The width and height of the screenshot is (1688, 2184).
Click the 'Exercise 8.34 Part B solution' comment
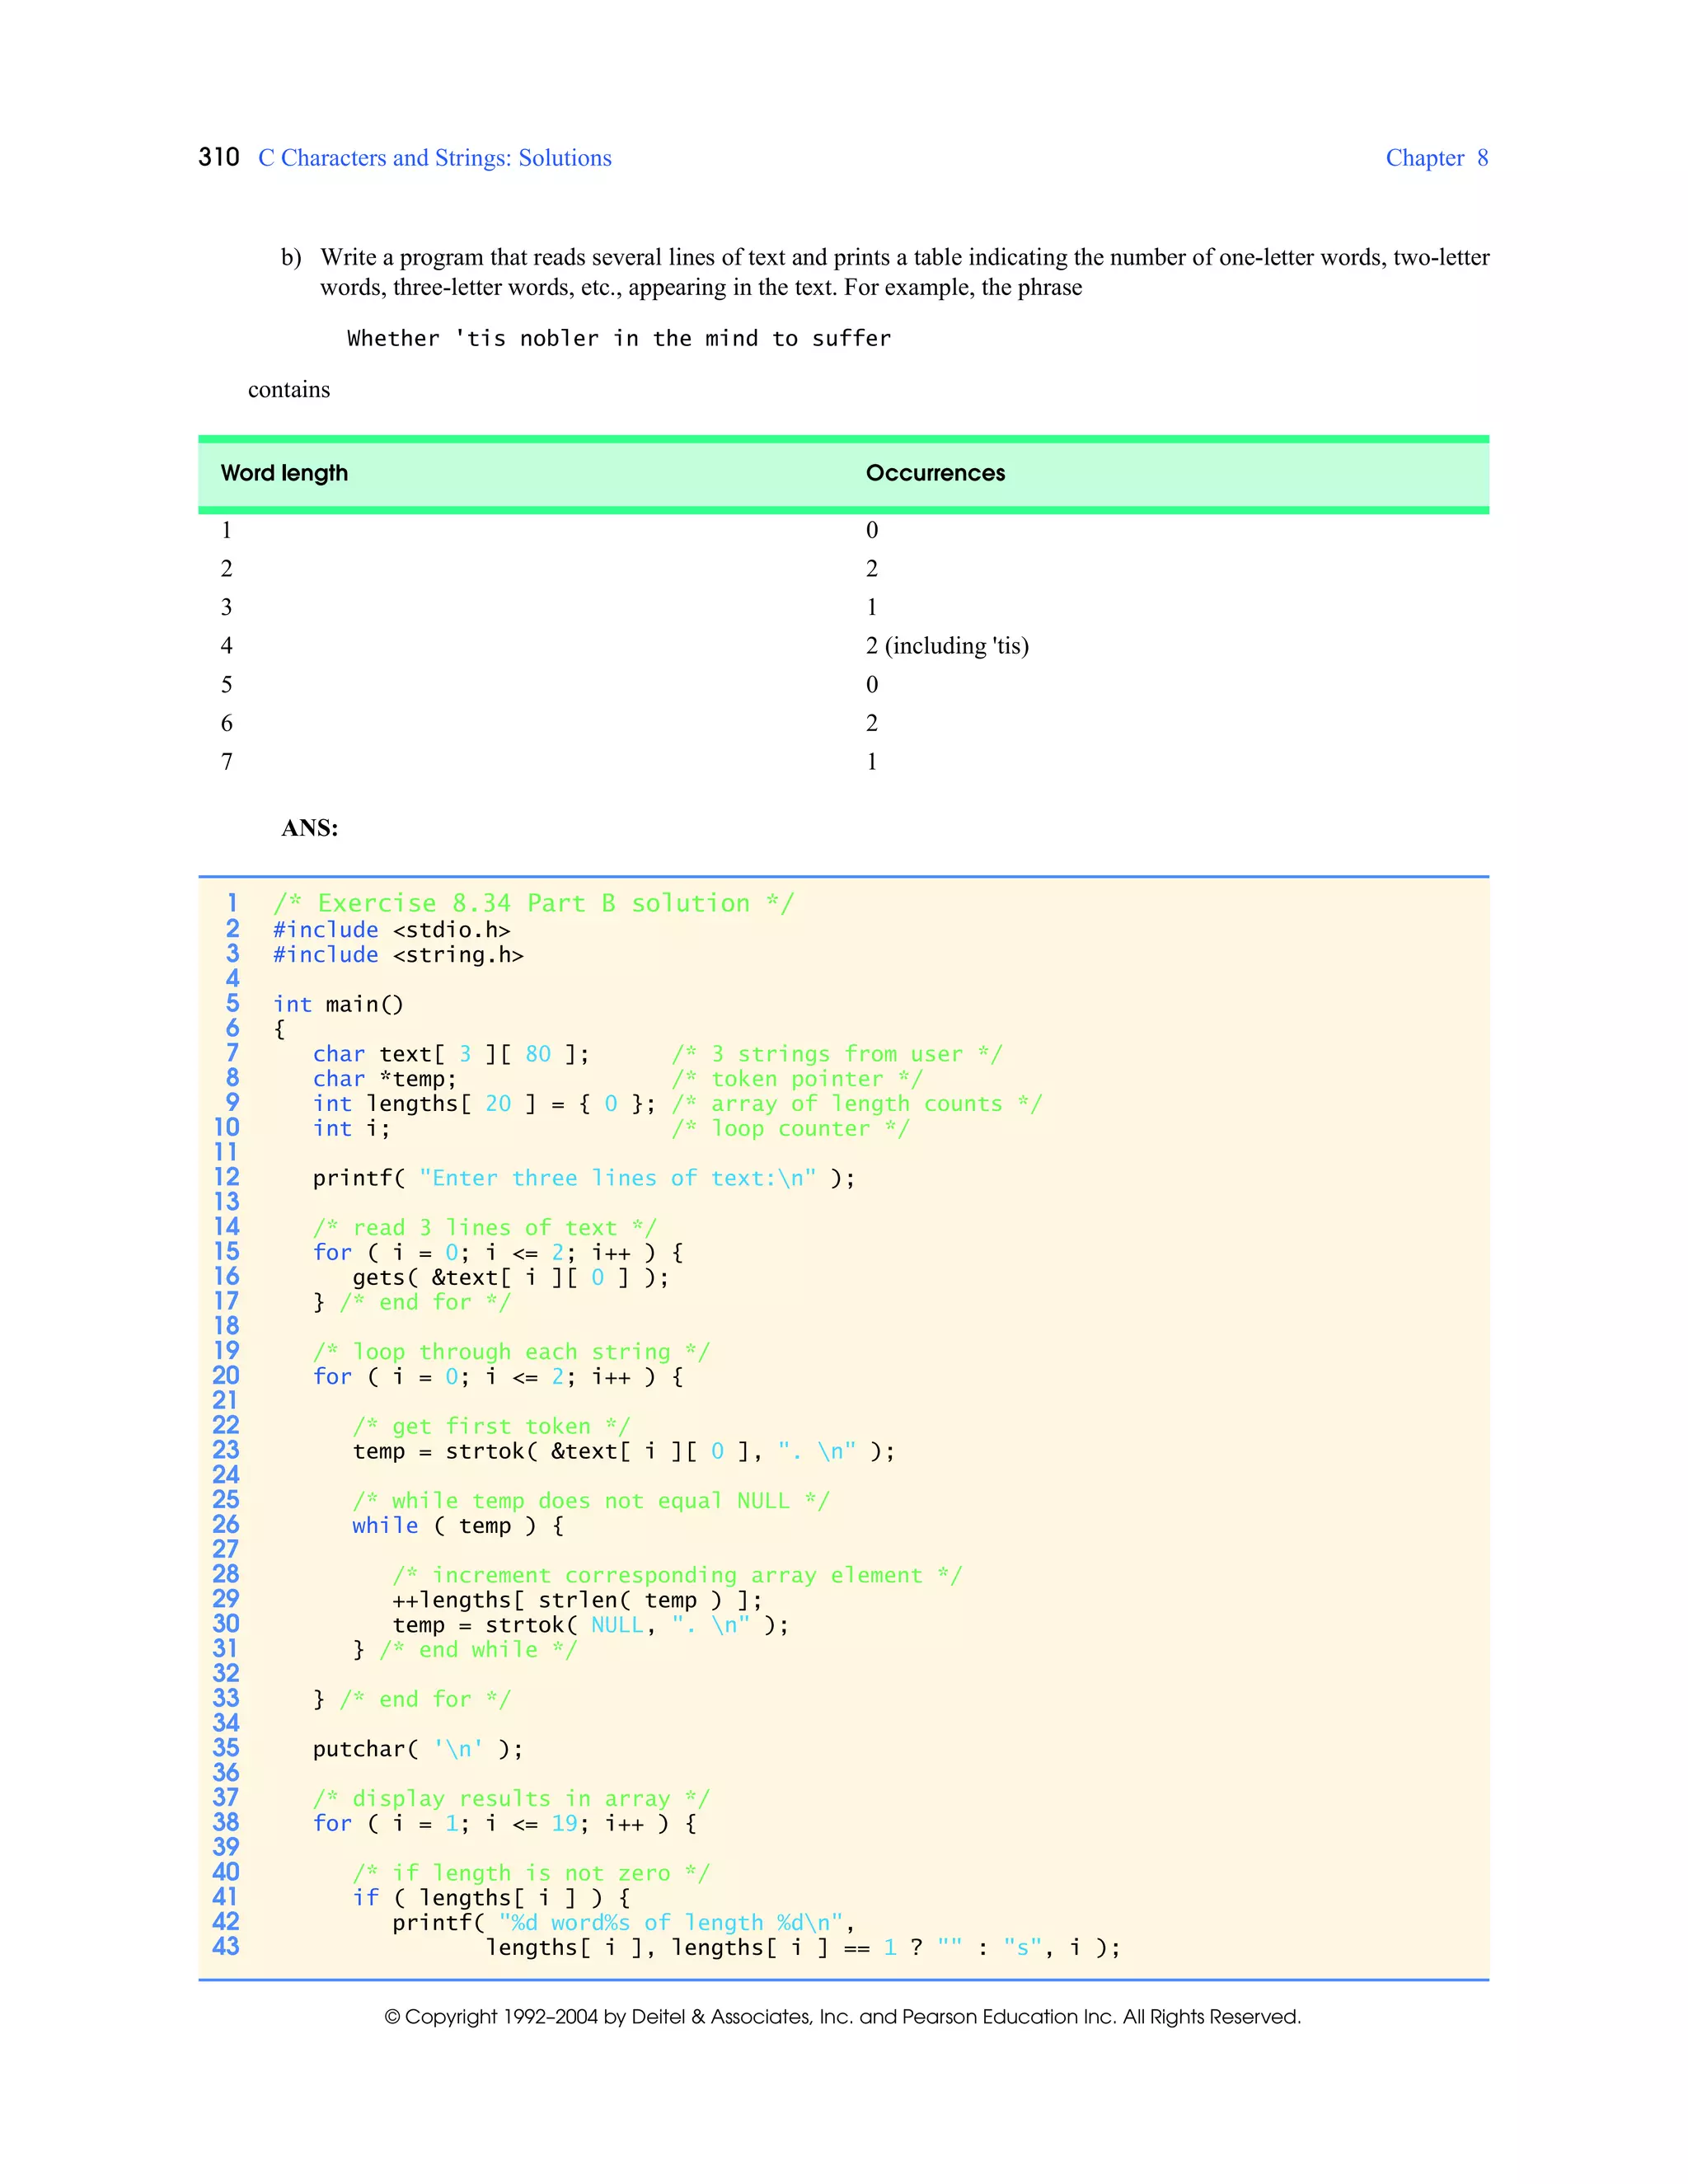pyautogui.click(x=533, y=903)
